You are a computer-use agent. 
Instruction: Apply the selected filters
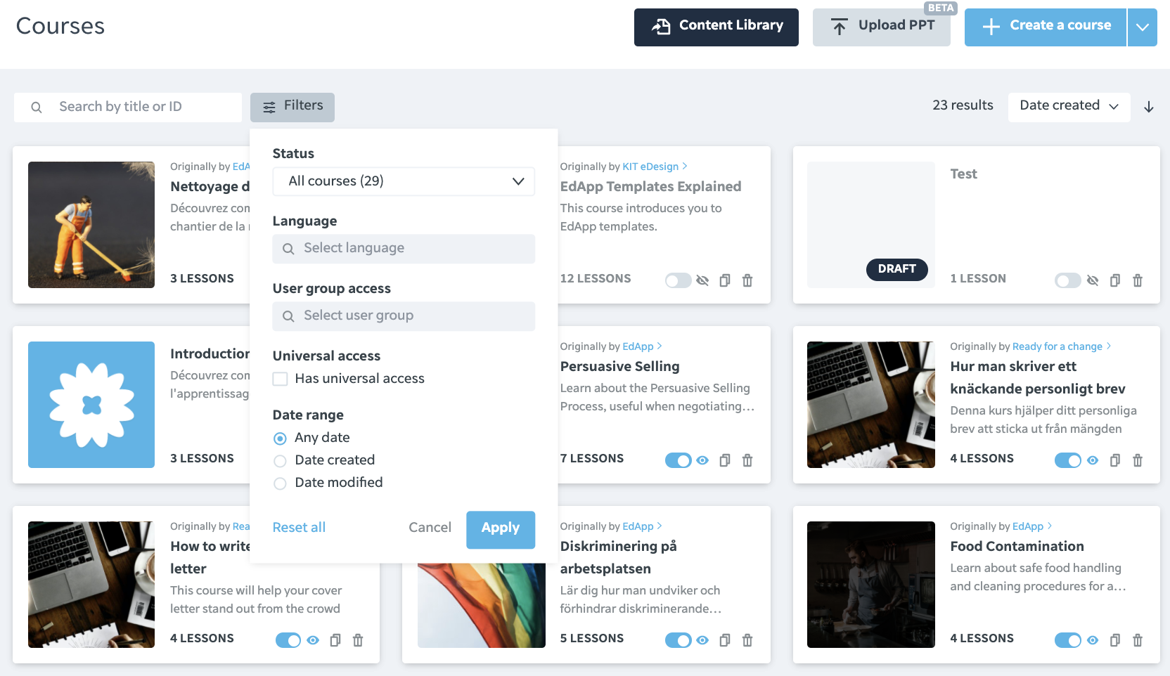[x=500, y=529]
